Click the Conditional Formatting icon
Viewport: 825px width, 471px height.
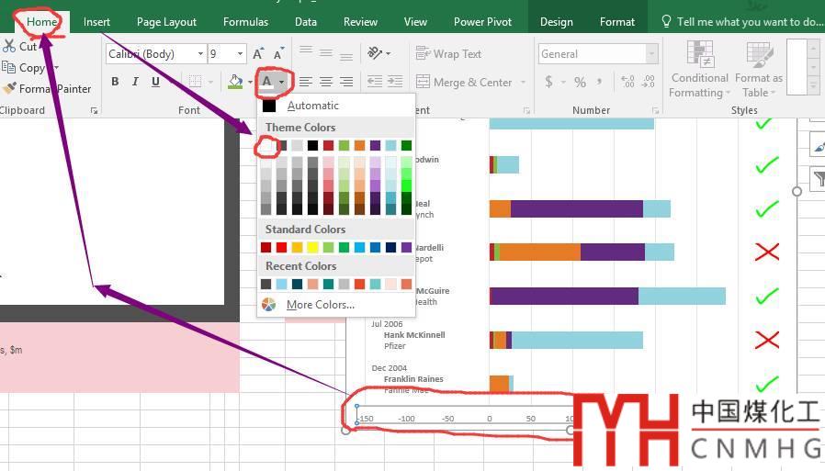pyautogui.click(x=700, y=69)
